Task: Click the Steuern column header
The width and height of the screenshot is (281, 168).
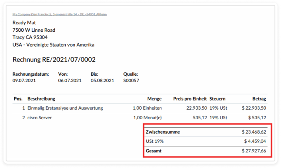Action: 217,99
